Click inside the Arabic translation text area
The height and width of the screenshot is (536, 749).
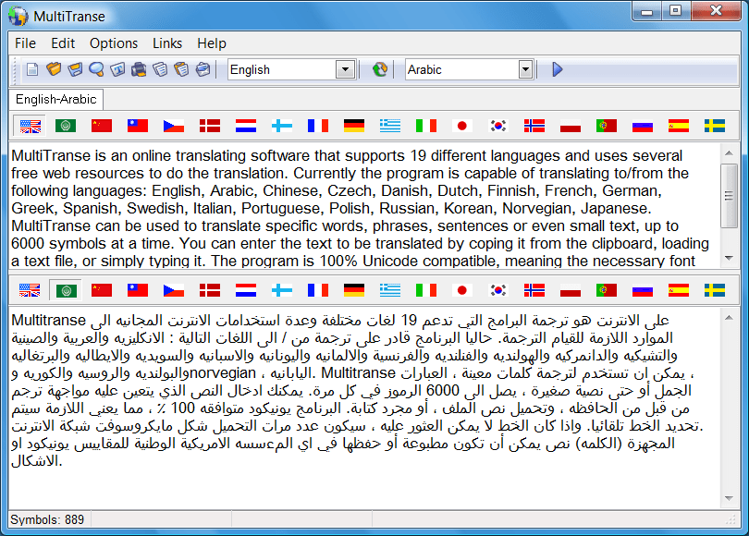[370, 397]
